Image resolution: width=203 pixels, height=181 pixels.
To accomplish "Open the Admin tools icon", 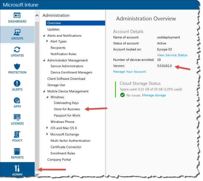I will (x=17, y=169).
